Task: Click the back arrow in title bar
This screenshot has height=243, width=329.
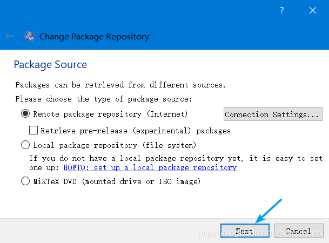Action: click(x=10, y=36)
